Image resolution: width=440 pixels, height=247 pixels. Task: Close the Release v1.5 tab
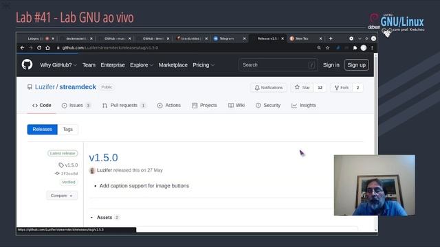click(283, 38)
